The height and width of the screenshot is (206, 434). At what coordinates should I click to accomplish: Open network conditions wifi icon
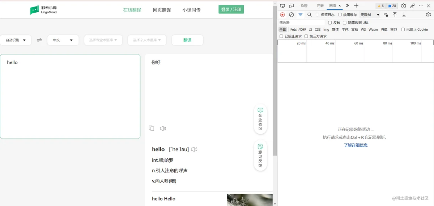coord(386,15)
